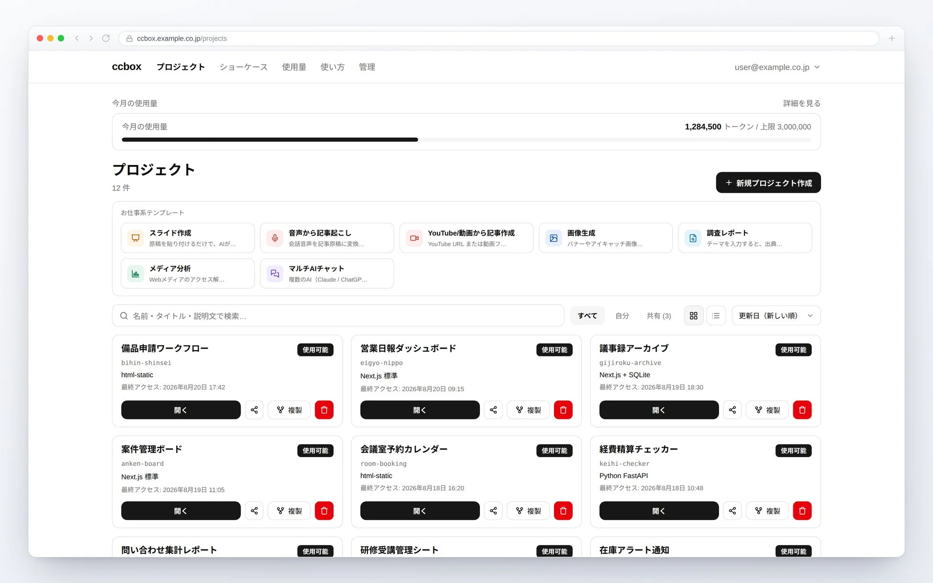Focus the project search field
933x583 pixels.
(x=338, y=316)
